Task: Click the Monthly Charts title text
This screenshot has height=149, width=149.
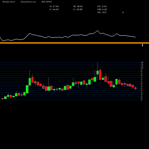Action: tap(9, 2)
